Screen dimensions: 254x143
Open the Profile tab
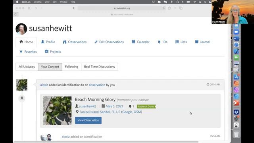48,42
